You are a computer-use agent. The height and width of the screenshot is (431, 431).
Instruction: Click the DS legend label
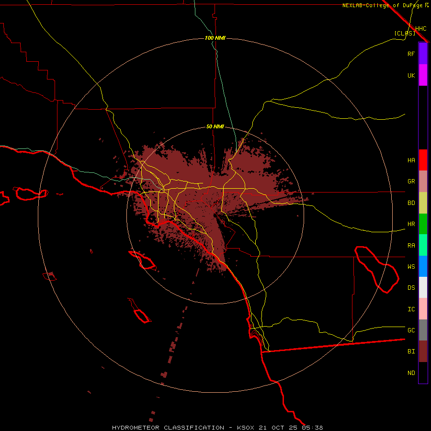tap(411, 288)
